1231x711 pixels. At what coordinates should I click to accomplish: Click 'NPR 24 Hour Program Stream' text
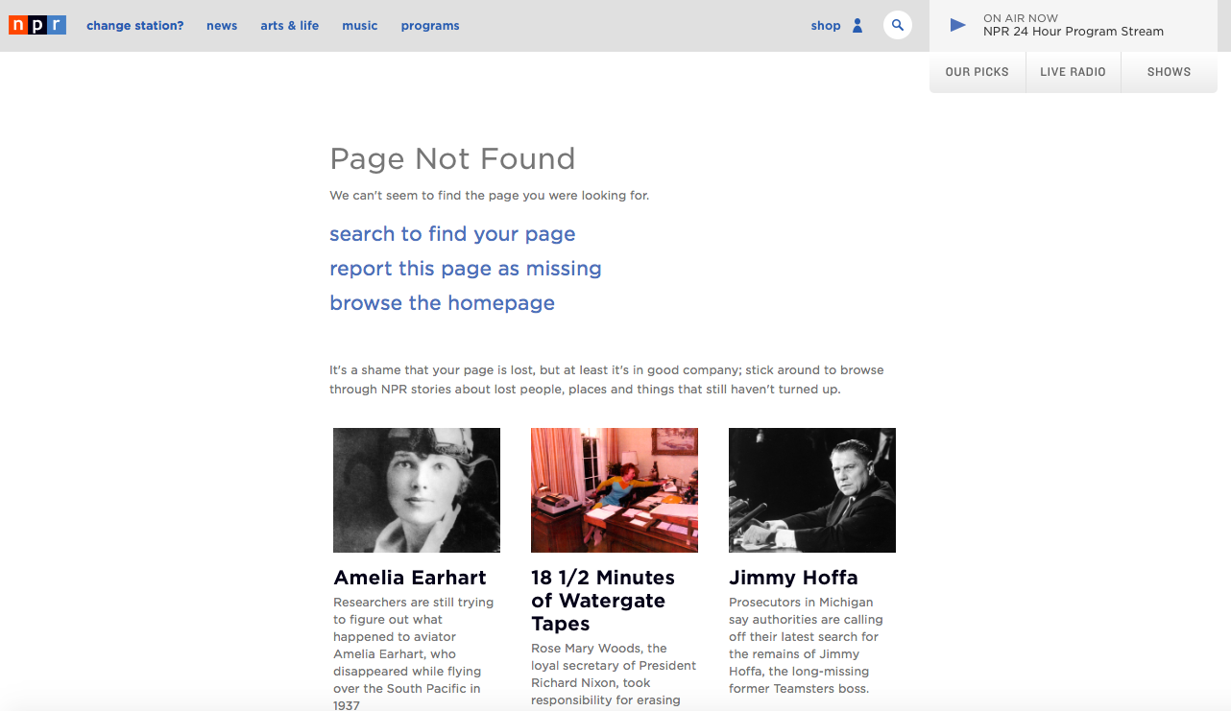point(1074,32)
